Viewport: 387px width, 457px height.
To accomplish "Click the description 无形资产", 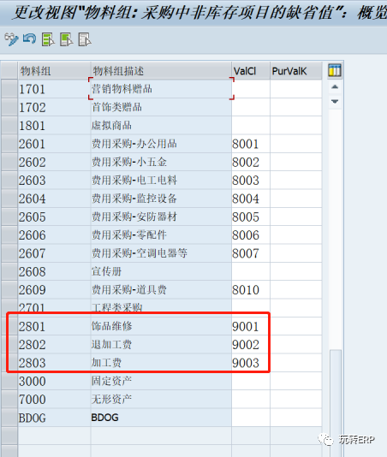I will click(x=161, y=400).
